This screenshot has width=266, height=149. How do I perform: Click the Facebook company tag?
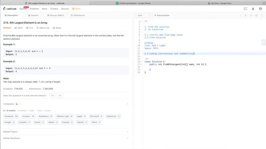click(11, 116)
